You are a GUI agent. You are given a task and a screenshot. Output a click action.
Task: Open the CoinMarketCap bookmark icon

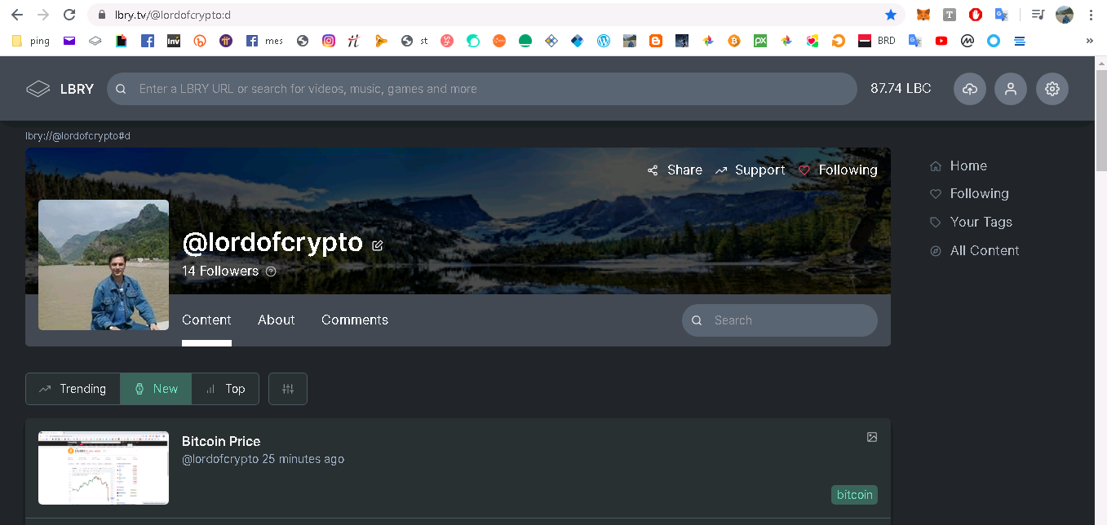[968, 41]
